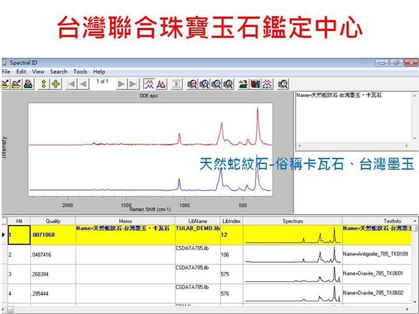Click the green library export icon
This screenshot has width=419, height=314.
tap(243, 84)
